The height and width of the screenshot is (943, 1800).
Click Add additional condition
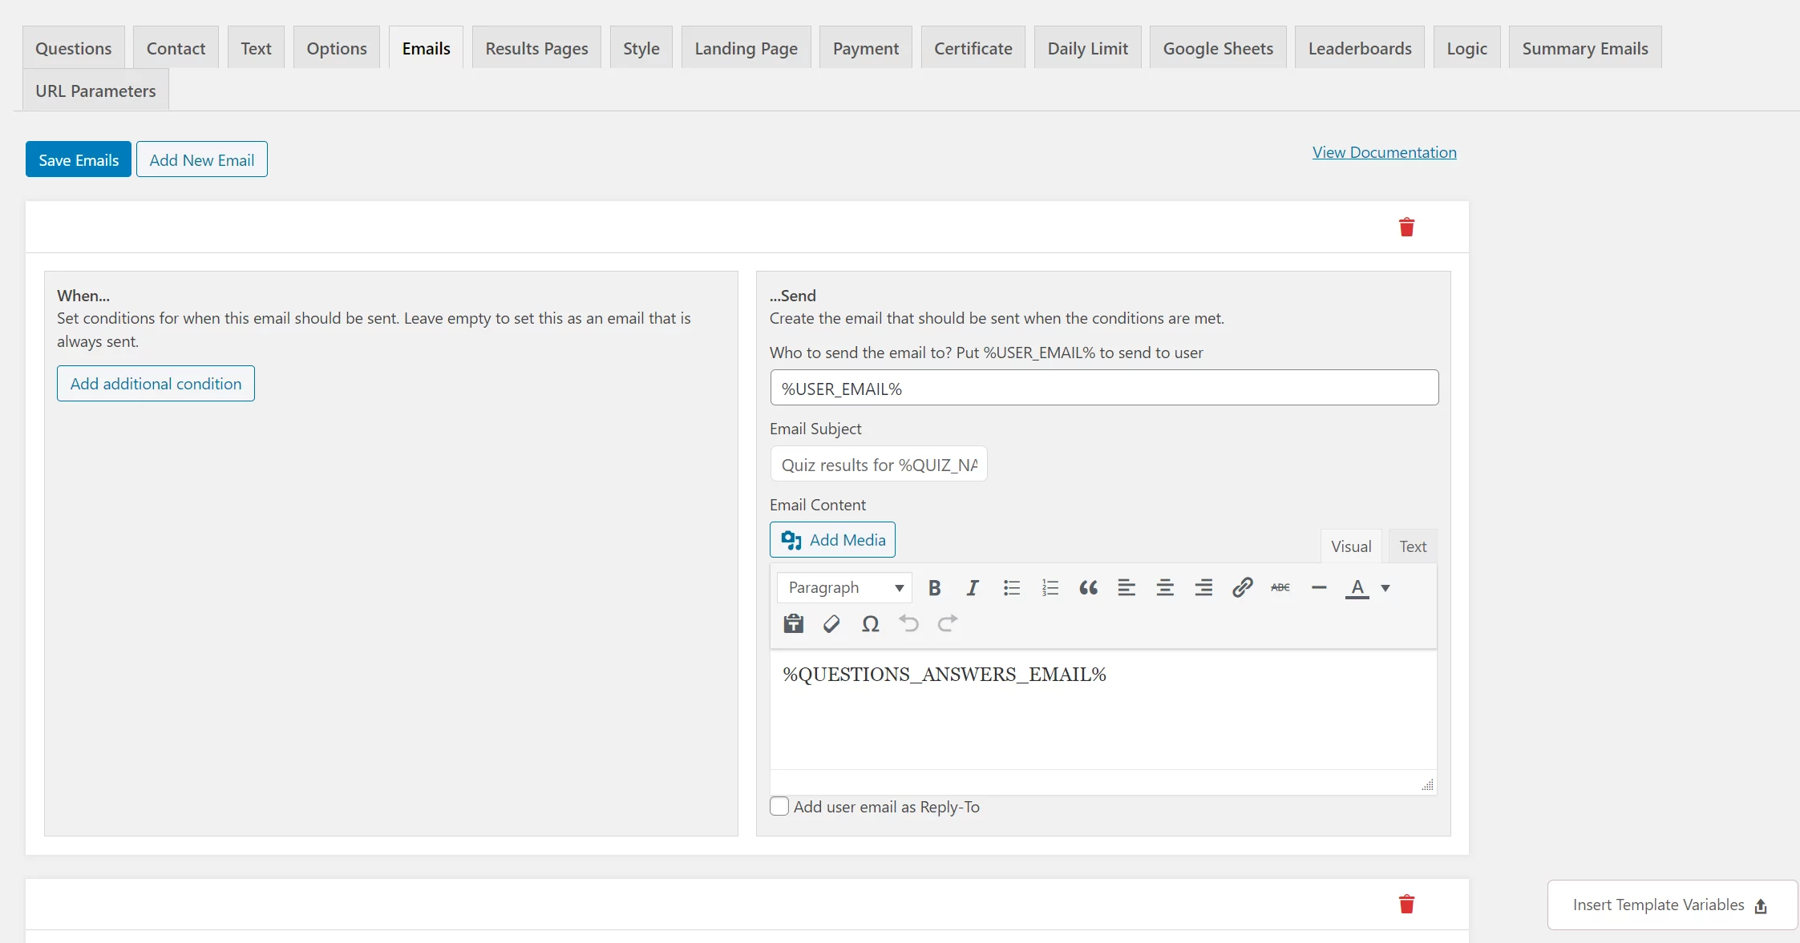coord(156,383)
